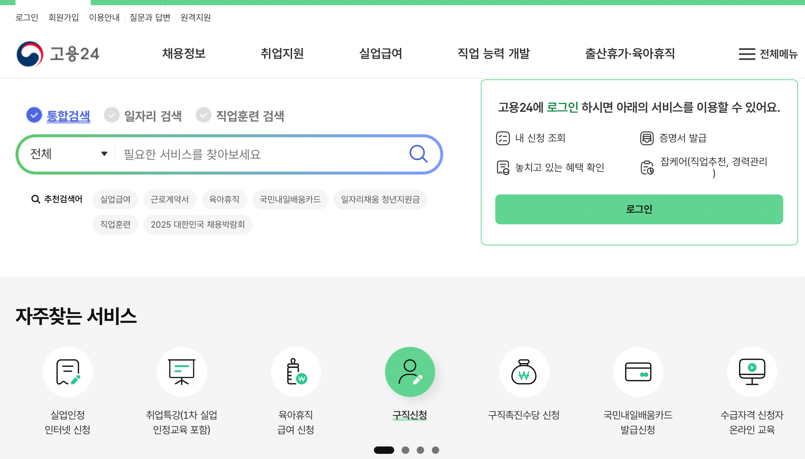Click the search magnifier icon
The image size is (805, 459).
[418, 154]
